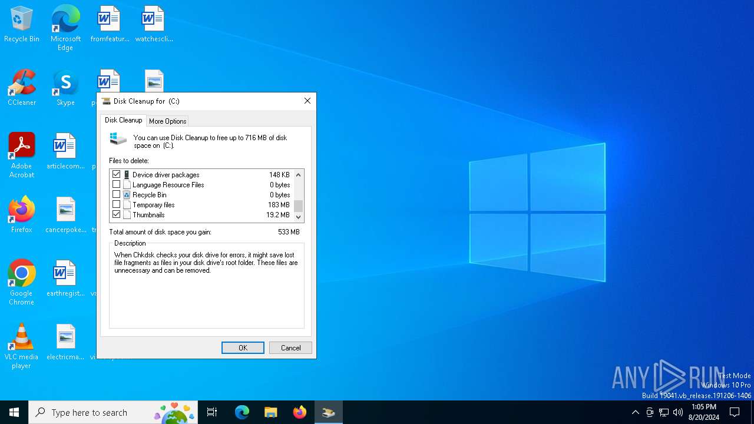Open the network tray icon
The height and width of the screenshot is (424, 754).
(664, 412)
